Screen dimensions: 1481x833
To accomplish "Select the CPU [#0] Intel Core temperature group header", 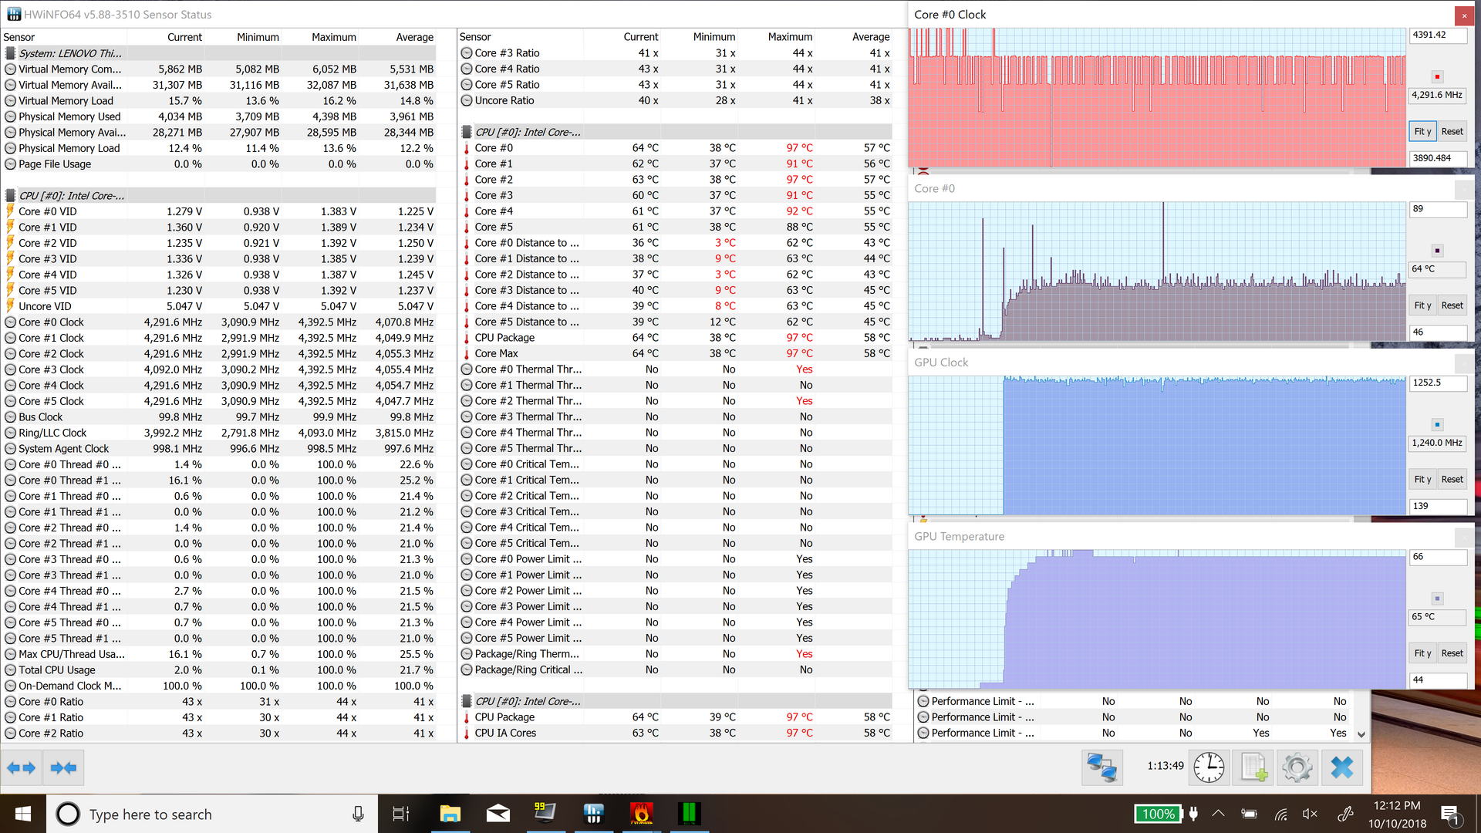I will [528, 132].
